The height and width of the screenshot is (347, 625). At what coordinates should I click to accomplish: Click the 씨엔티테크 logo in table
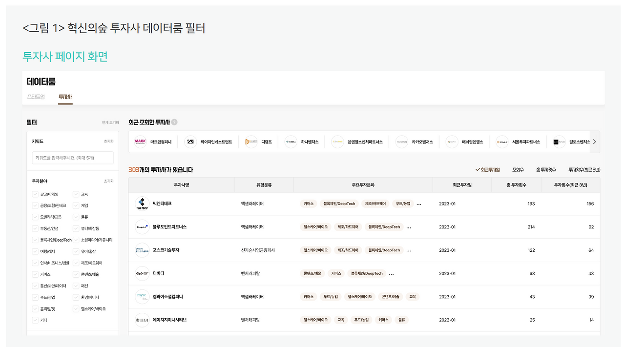point(142,204)
